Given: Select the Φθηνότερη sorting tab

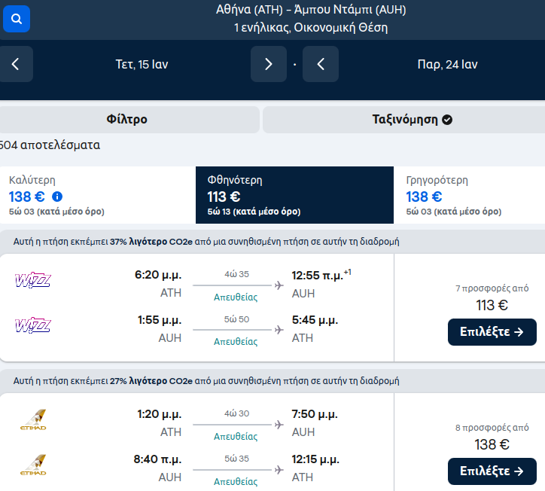Looking at the screenshot, I should coord(295,195).
